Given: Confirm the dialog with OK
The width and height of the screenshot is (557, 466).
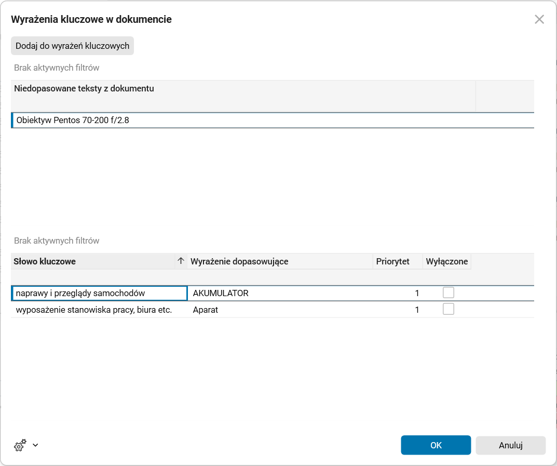Looking at the screenshot, I should (x=436, y=445).
